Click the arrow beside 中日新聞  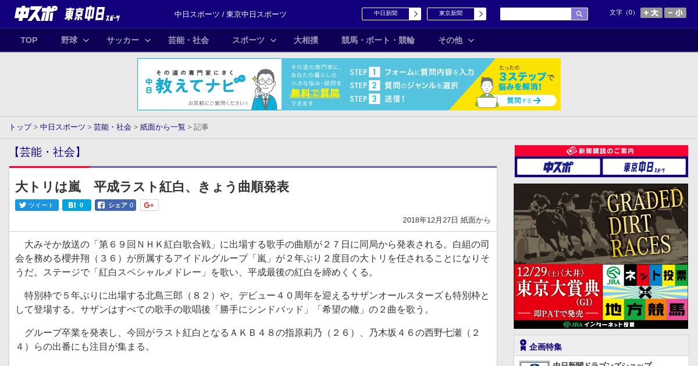click(415, 14)
